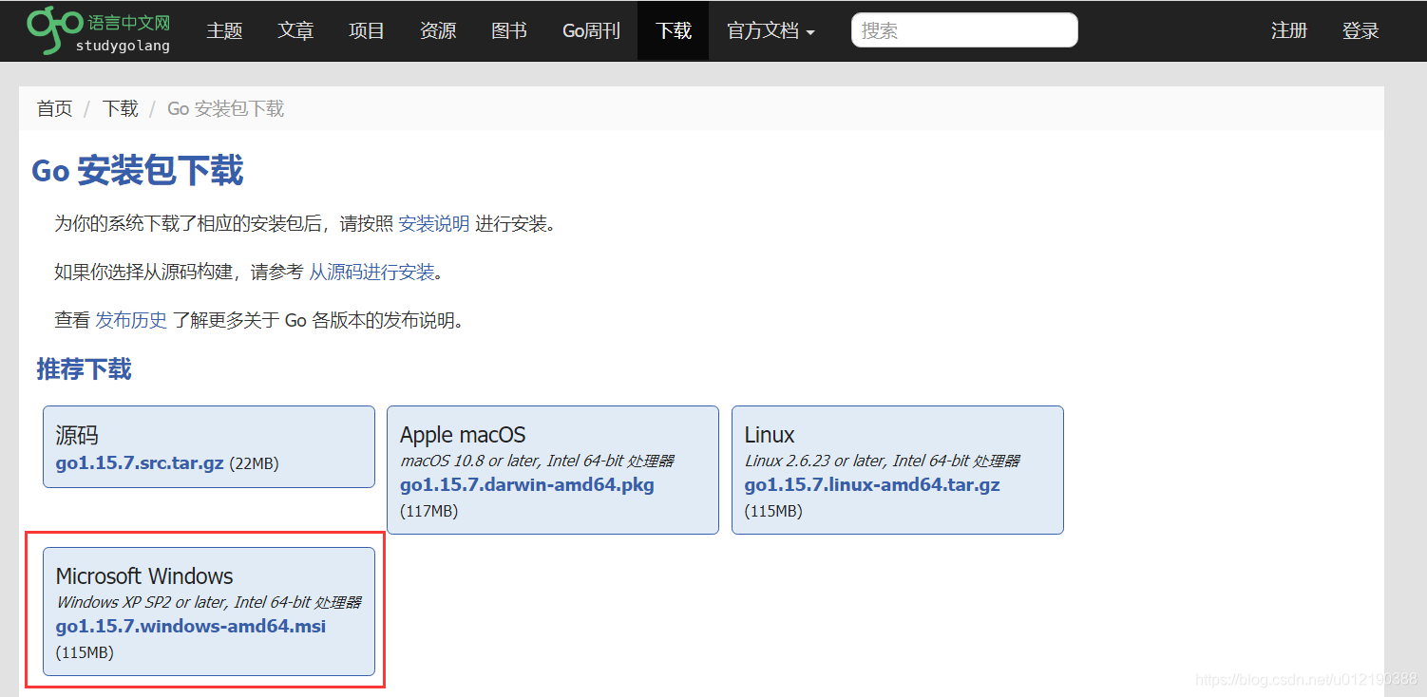The height and width of the screenshot is (697, 1427).
Task: Click the (22MB) size label
Action: pyautogui.click(x=254, y=463)
